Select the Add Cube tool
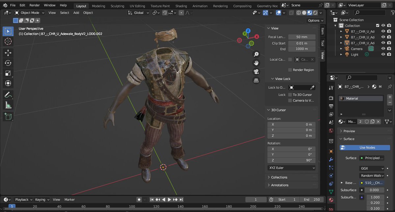This screenshot has height=212, width=395. [8, 117]
